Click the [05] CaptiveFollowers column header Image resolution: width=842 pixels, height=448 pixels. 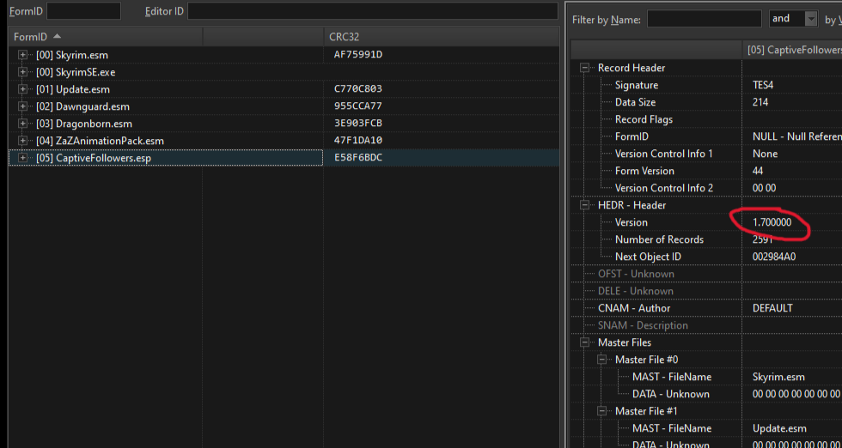tap(792, 50)
